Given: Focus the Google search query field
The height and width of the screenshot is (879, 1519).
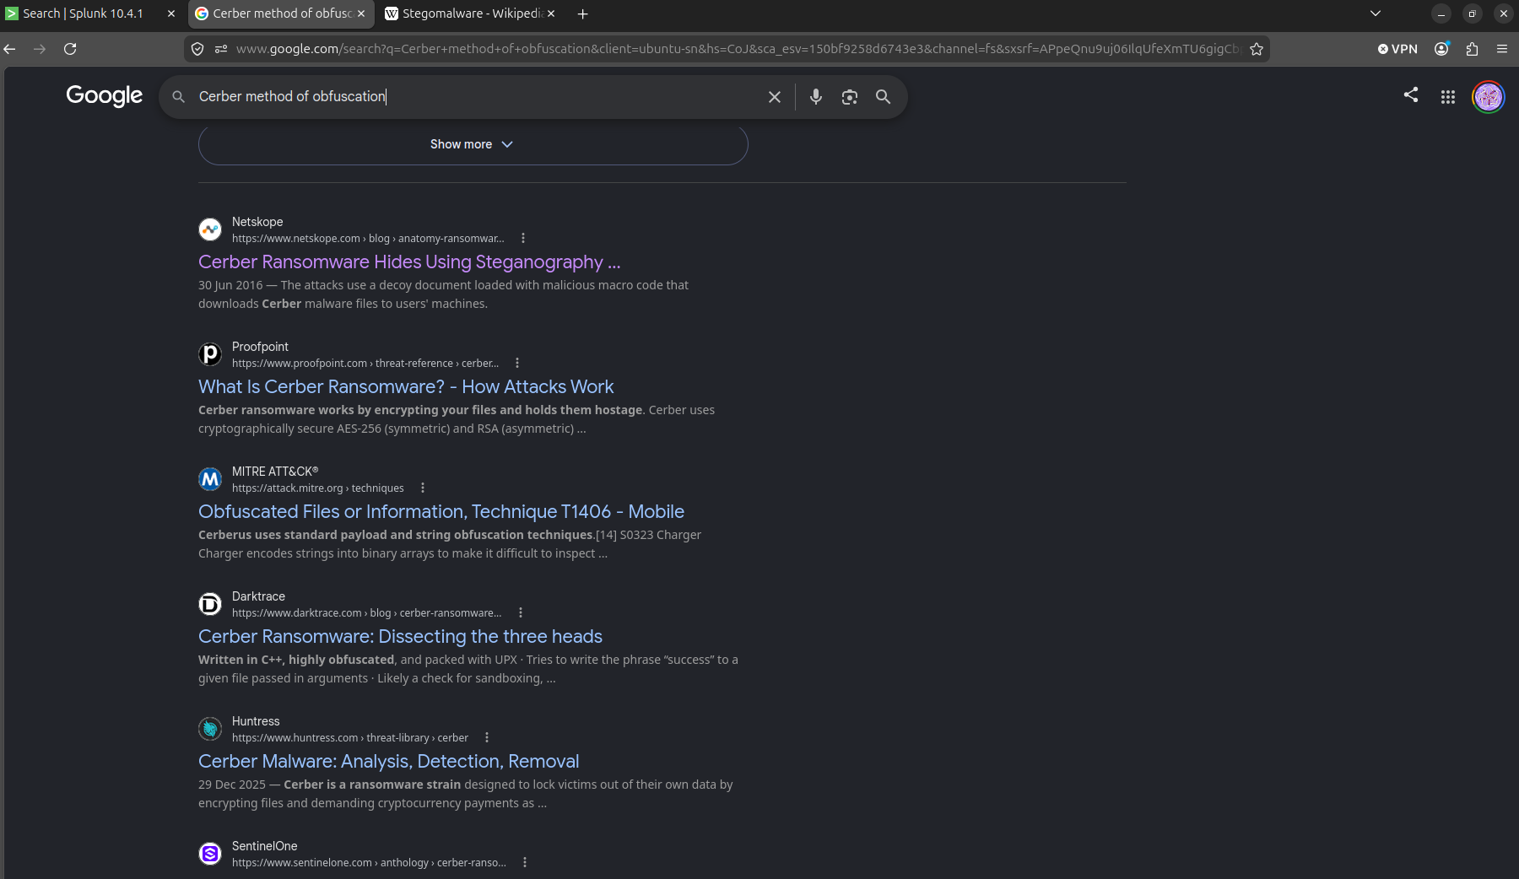Looking at the screenshot, I should (477, 97).
